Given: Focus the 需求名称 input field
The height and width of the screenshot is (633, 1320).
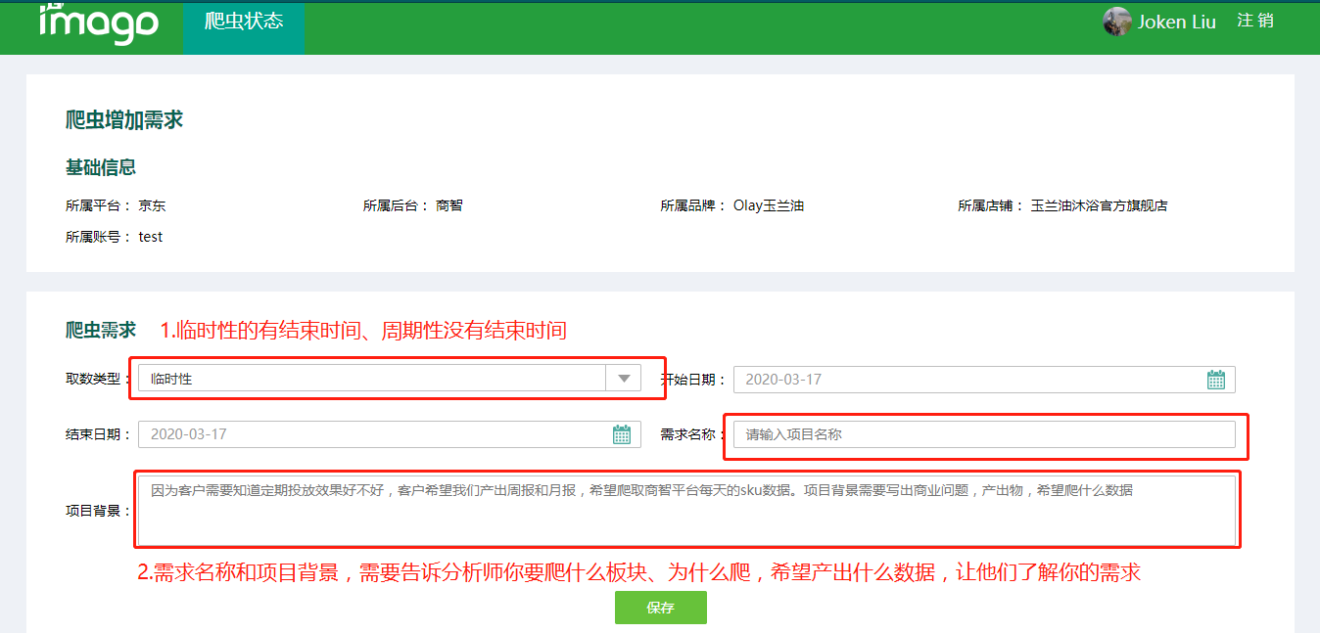Looking at the screenshot, I should point(984,434).
